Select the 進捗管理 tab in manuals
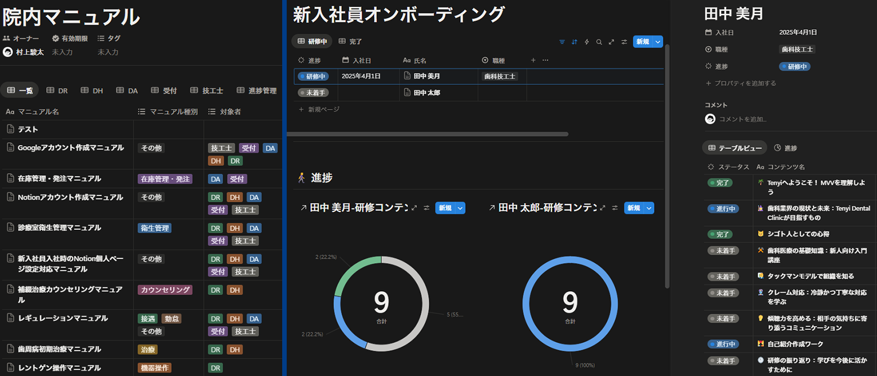This screenshot has height=376, width=877. click(x=257, y=90)
